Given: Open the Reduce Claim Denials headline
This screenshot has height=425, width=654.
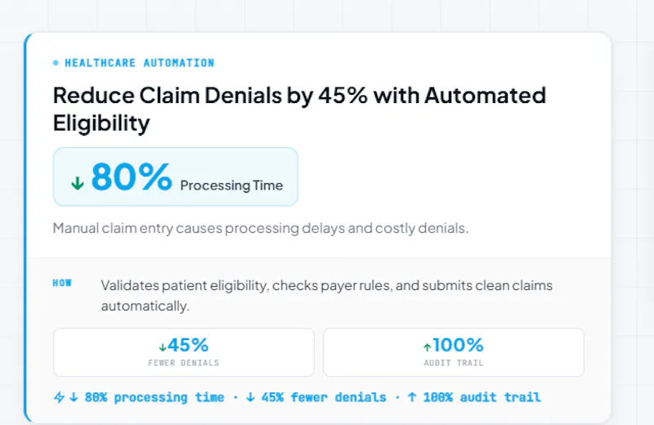Looking at the screenshot, I should (299, 109).
